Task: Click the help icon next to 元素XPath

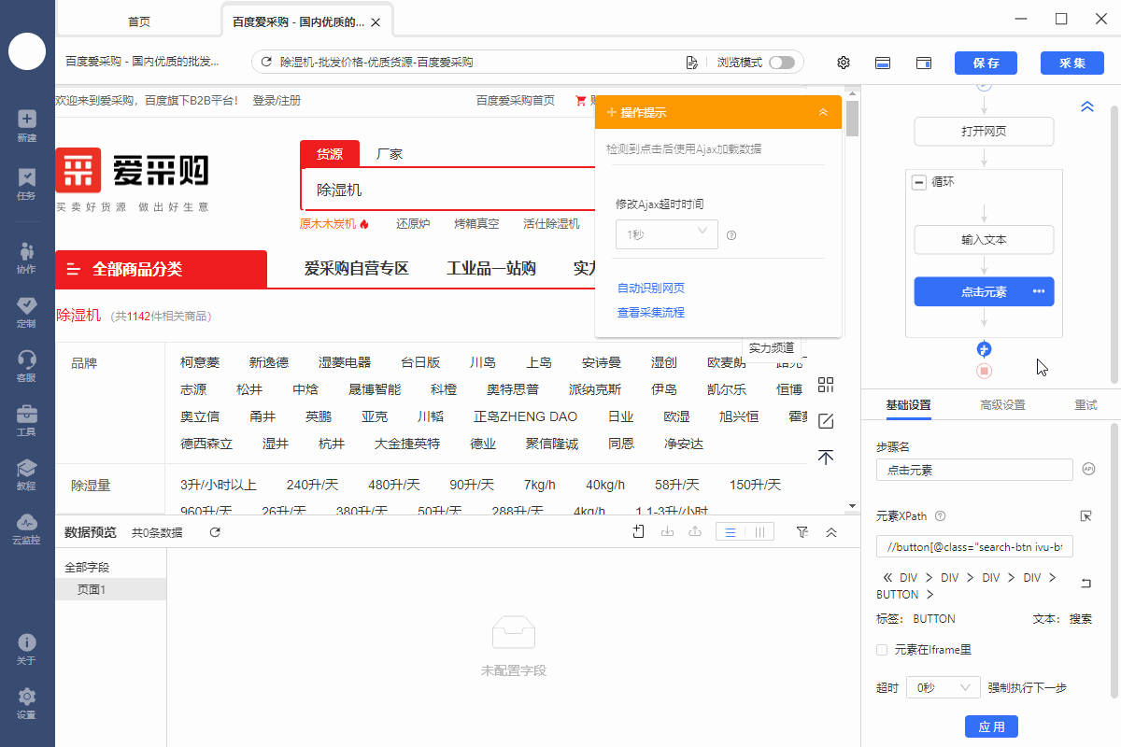Action: [x=941, y=516]
